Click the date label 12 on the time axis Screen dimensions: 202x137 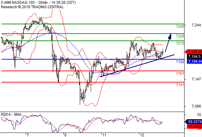tap(142, 135)
